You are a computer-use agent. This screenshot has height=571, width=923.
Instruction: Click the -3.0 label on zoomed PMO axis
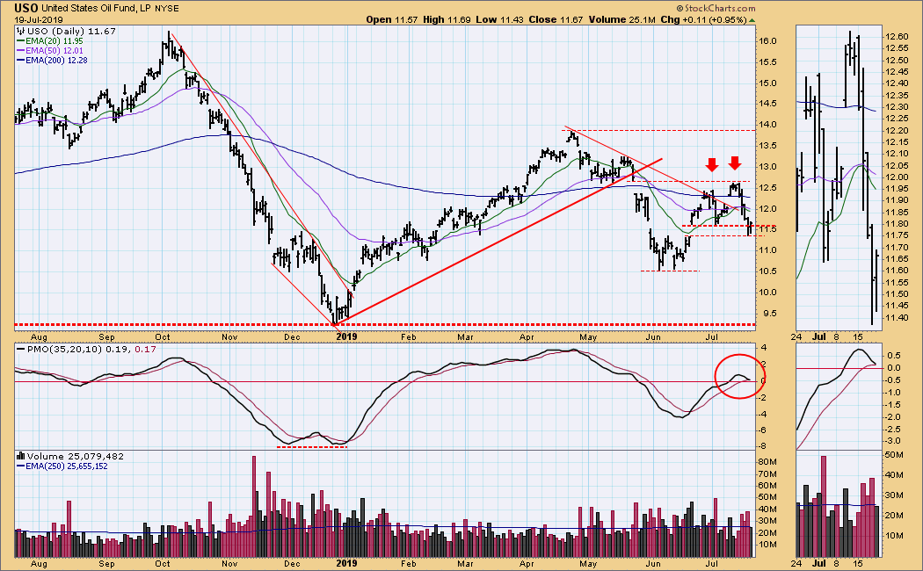(893, 441)
